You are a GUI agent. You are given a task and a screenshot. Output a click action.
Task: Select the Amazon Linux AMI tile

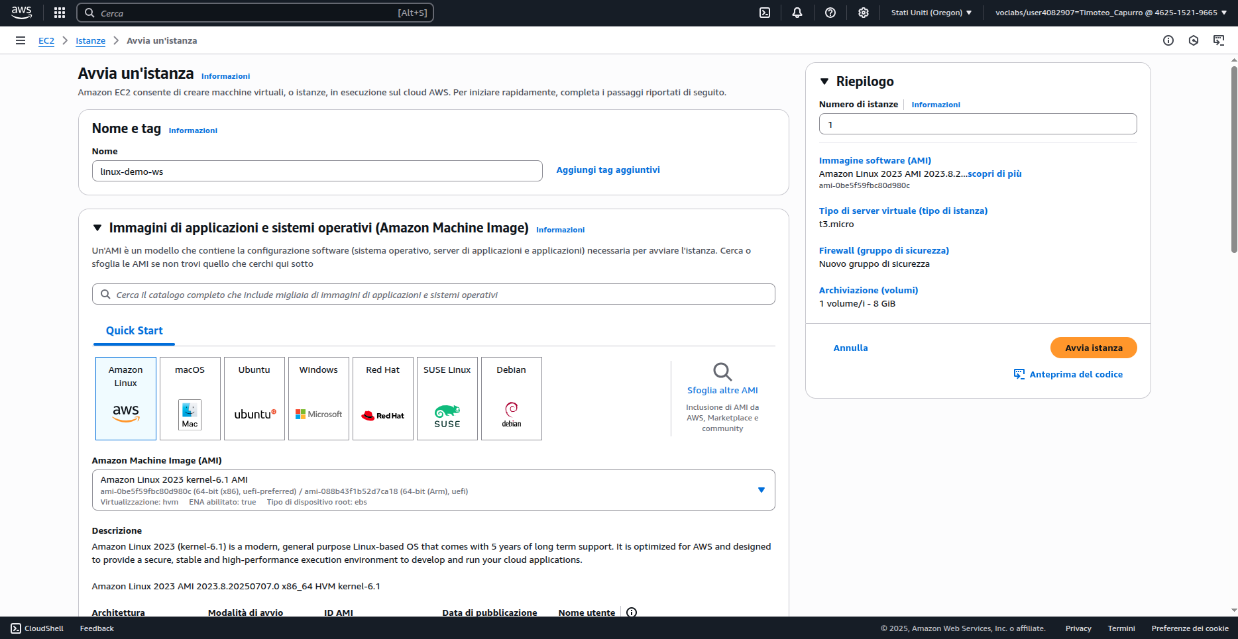(126, 399)
